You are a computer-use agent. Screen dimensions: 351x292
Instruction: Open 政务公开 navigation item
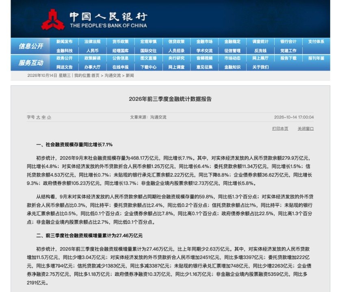[65, 58]
